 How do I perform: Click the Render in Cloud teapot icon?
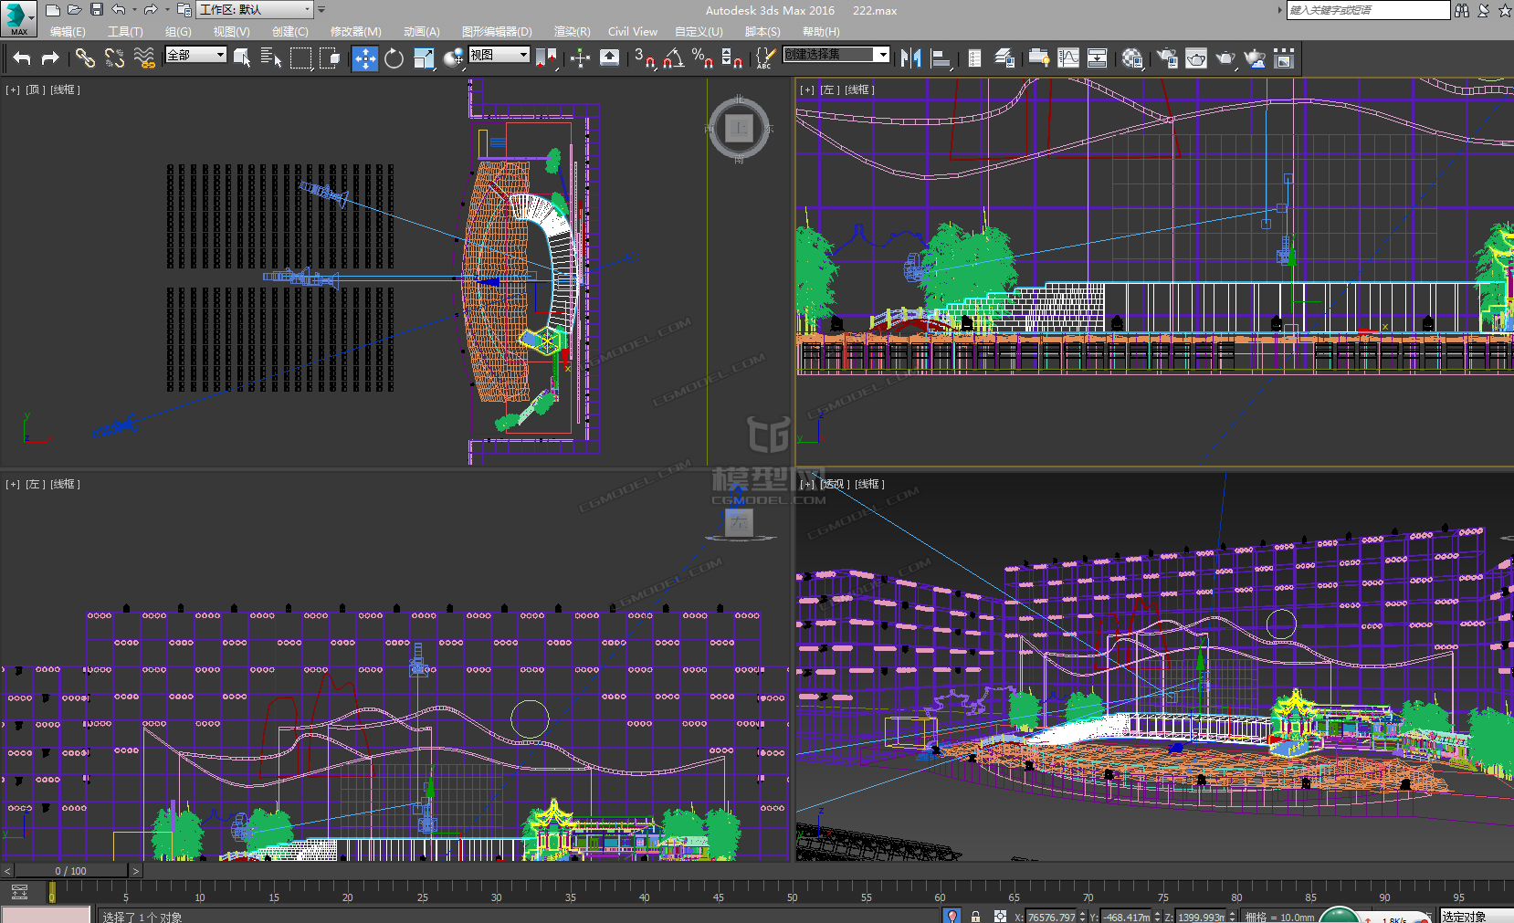coord(1255,59)
